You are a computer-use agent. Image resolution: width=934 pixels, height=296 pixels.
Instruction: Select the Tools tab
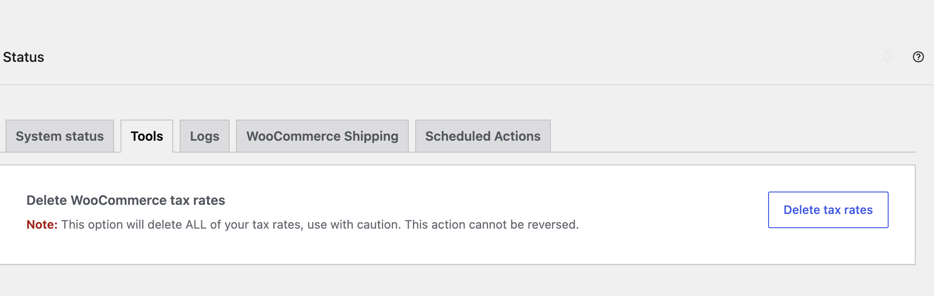(147, 136)
